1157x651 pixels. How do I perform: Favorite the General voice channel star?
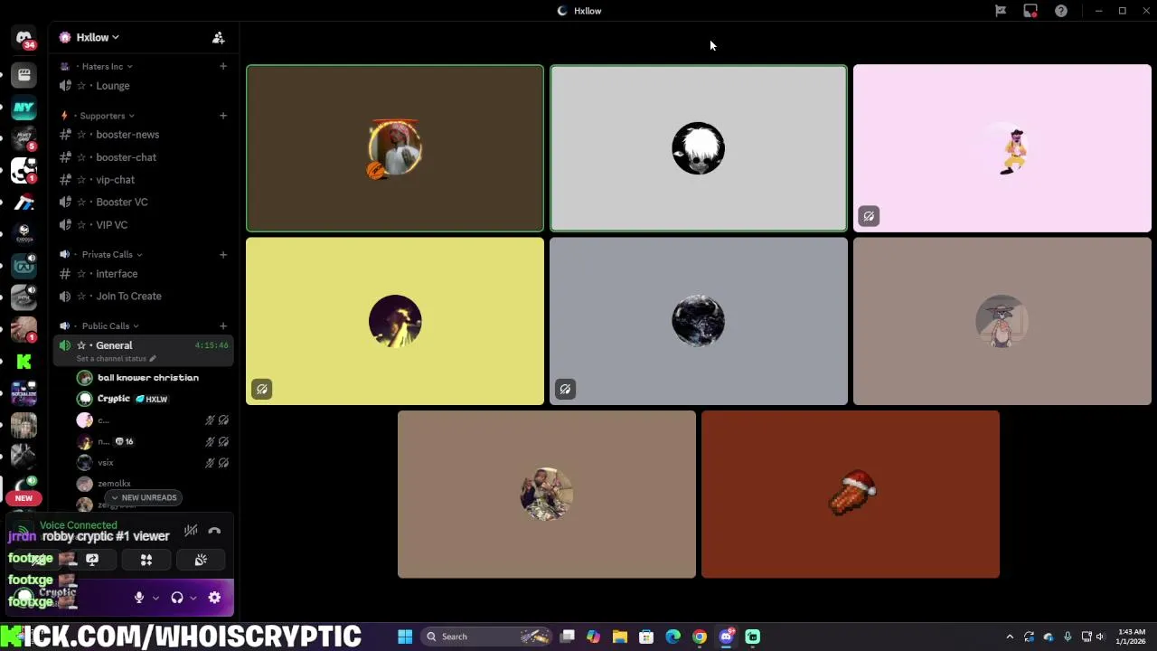(x=81, y=345)
